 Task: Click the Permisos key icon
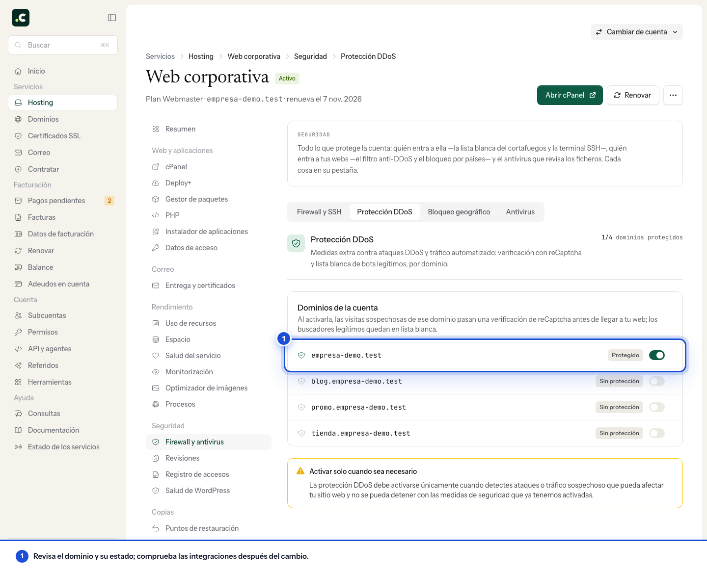(18, 332)
